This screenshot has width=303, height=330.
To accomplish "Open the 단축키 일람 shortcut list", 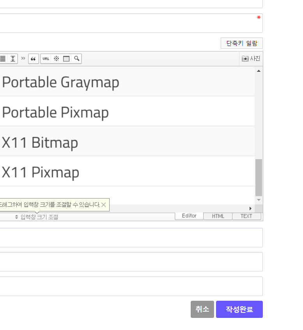I will (241, 43).
